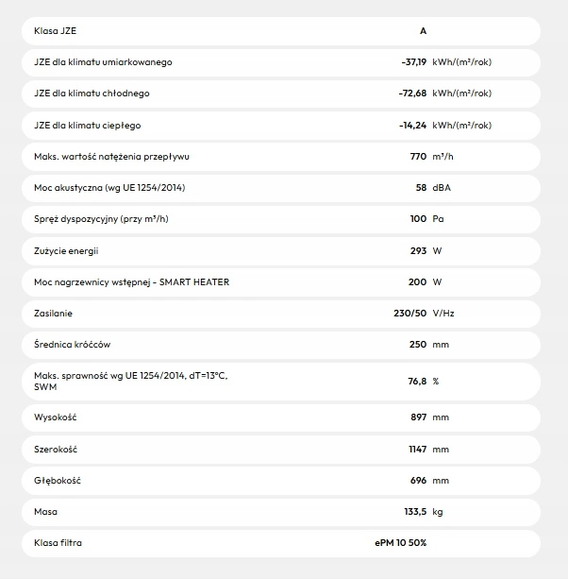Click the ePM 10 50% filter value
Screen dimensions: 568x579
coord(400,543)
